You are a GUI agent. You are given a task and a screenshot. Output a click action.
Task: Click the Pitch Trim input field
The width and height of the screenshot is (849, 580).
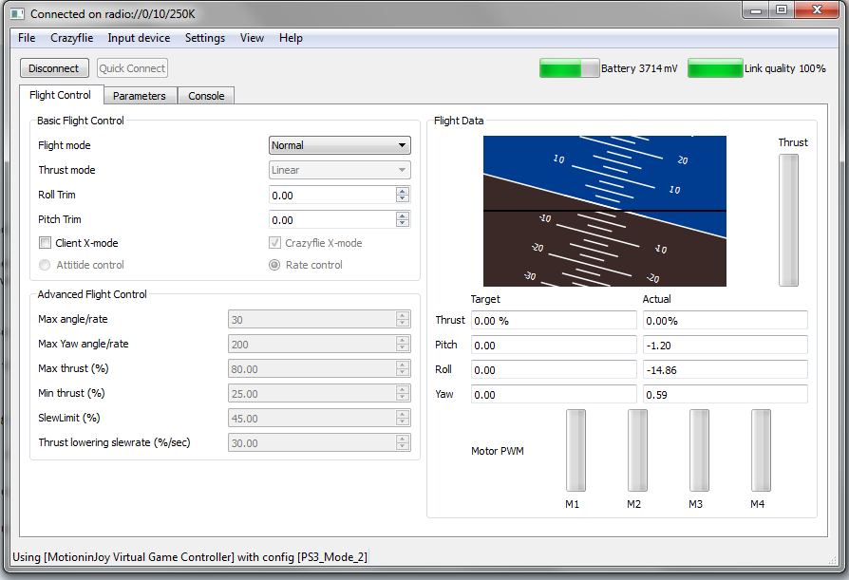pyautogui.click(x=331, y=219)
